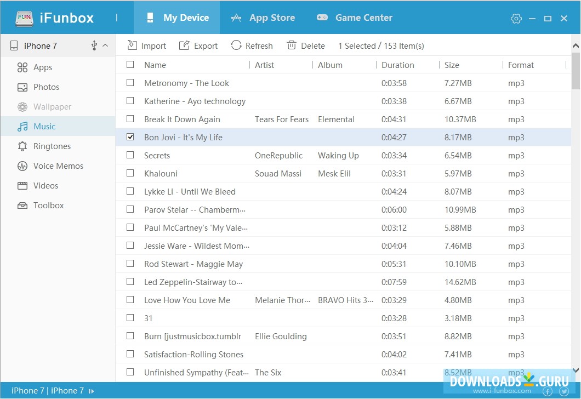This screenshot has width=581, height=399.
Task: Open sorting options on the Name column
Action: coord(155,65)
